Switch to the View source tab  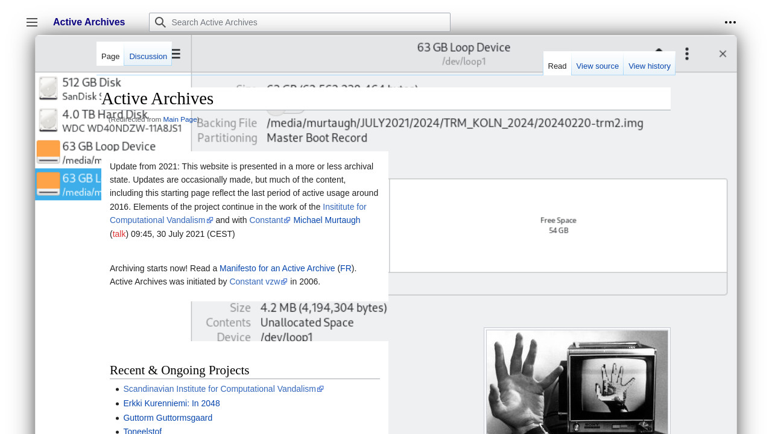click(597, 66)
